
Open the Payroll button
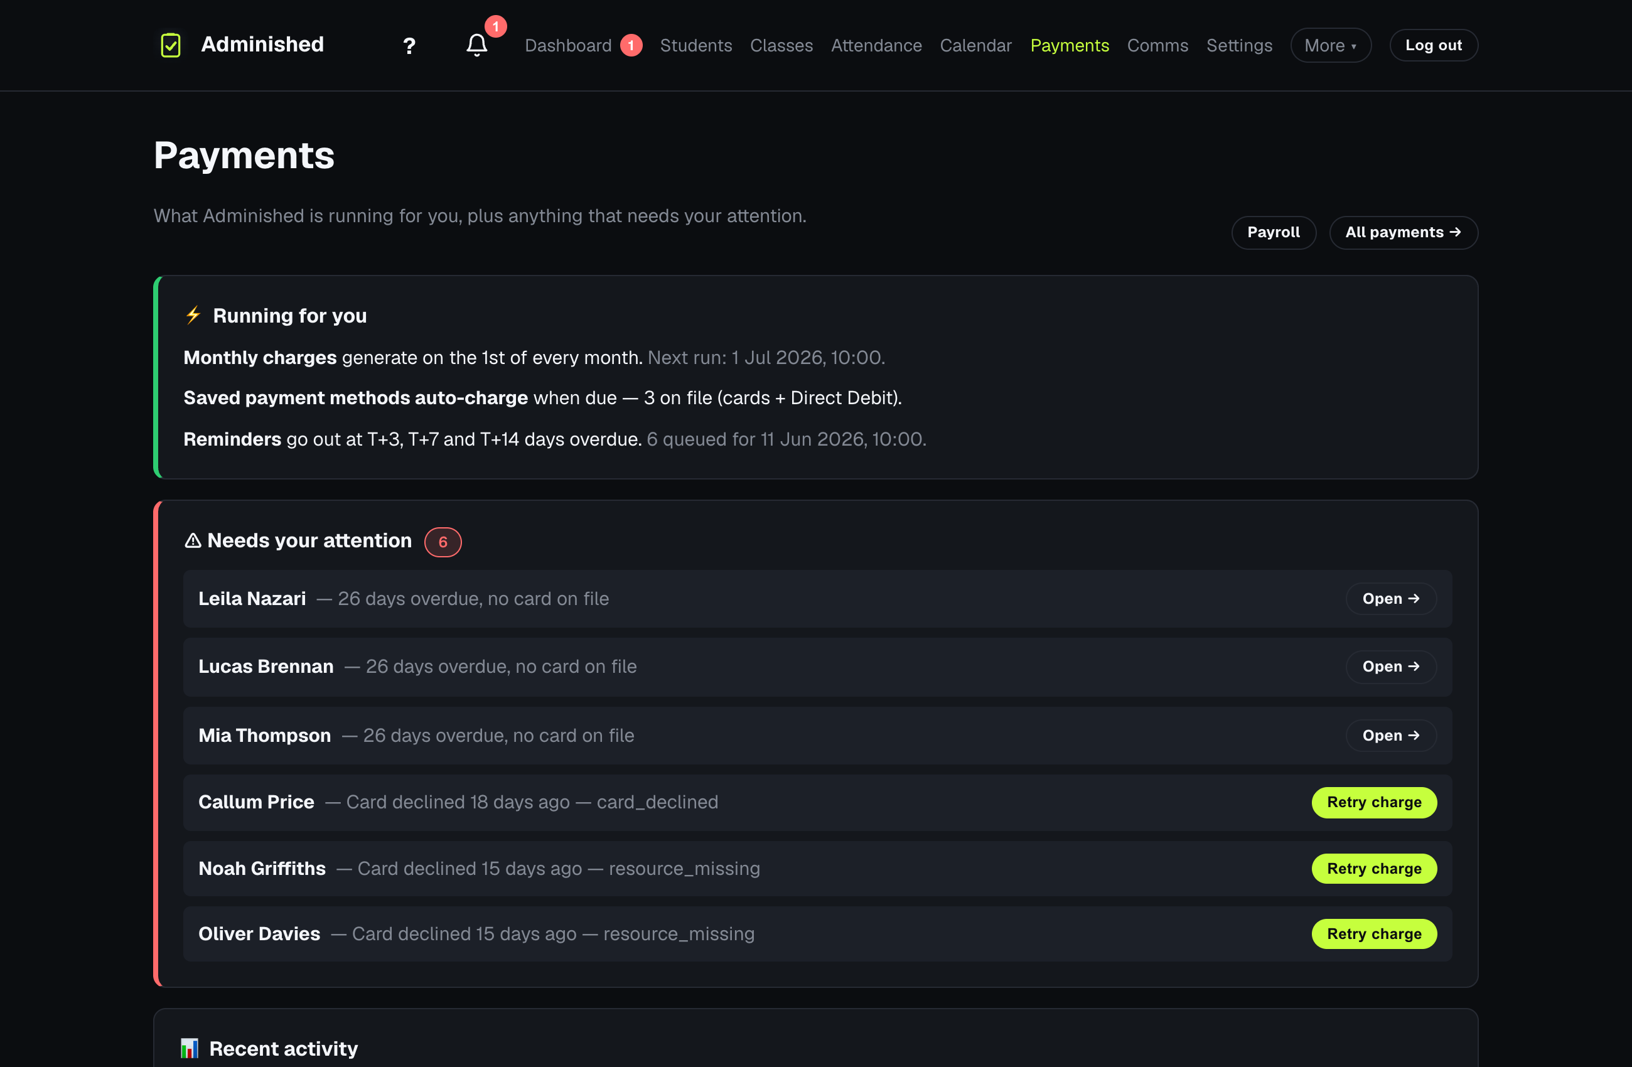[x=1274, y=232]
